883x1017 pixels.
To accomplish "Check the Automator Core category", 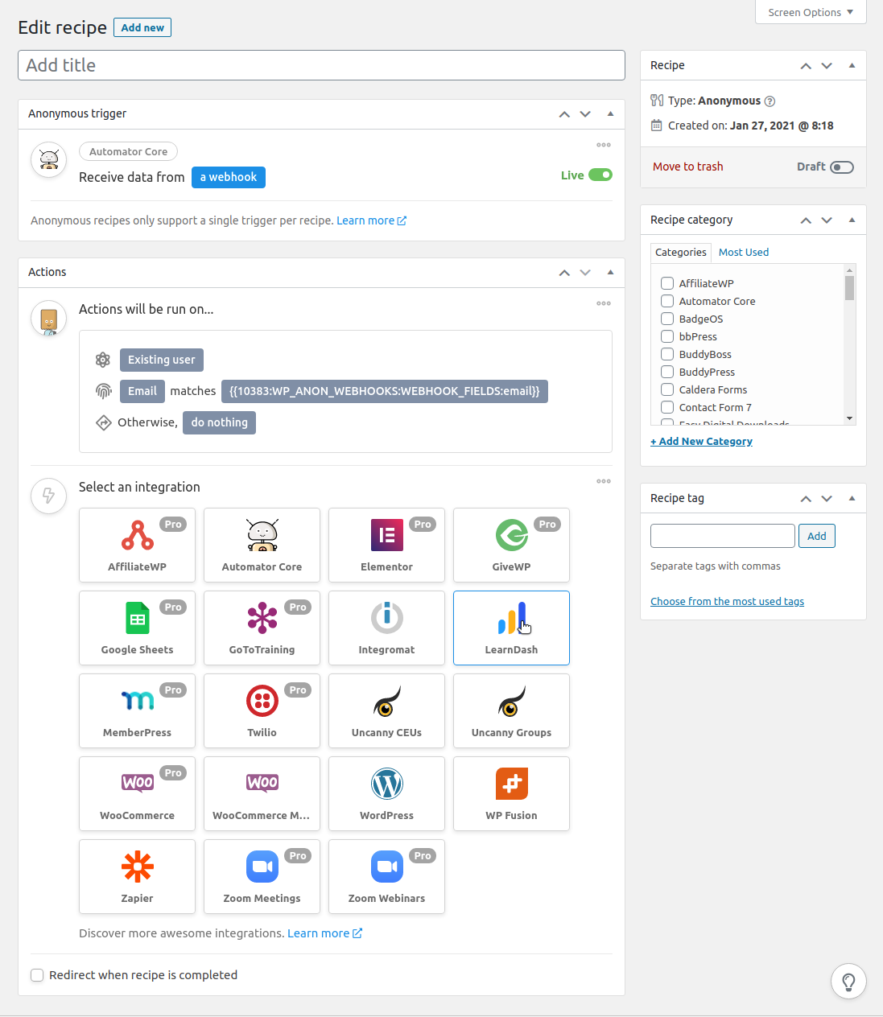I will click(x=667, y=301).
